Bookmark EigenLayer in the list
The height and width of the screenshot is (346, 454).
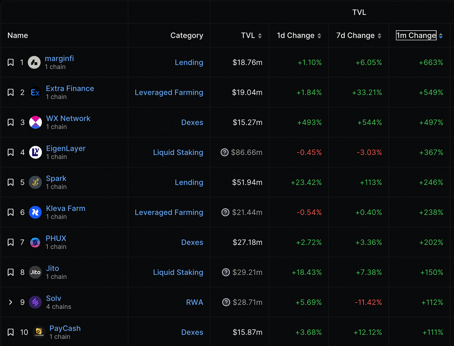(11, 152)
